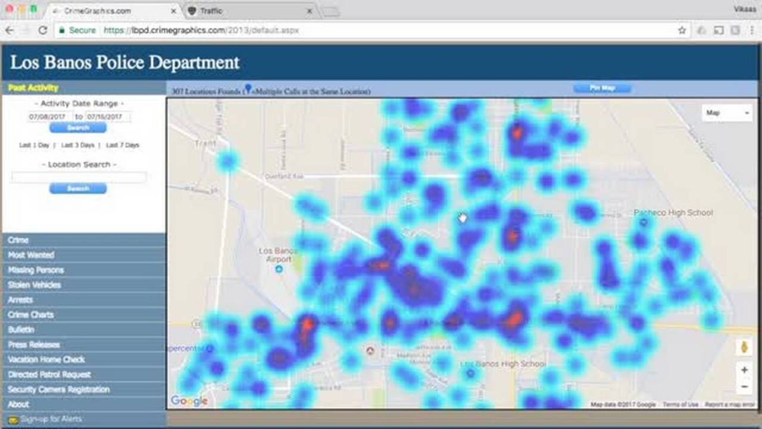Open the Stolen Vehicles section
The image size is (762, 429).
tap(83, 285)
